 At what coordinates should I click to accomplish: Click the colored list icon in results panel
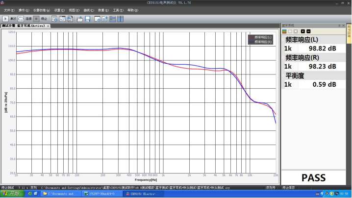click(284, 31)
